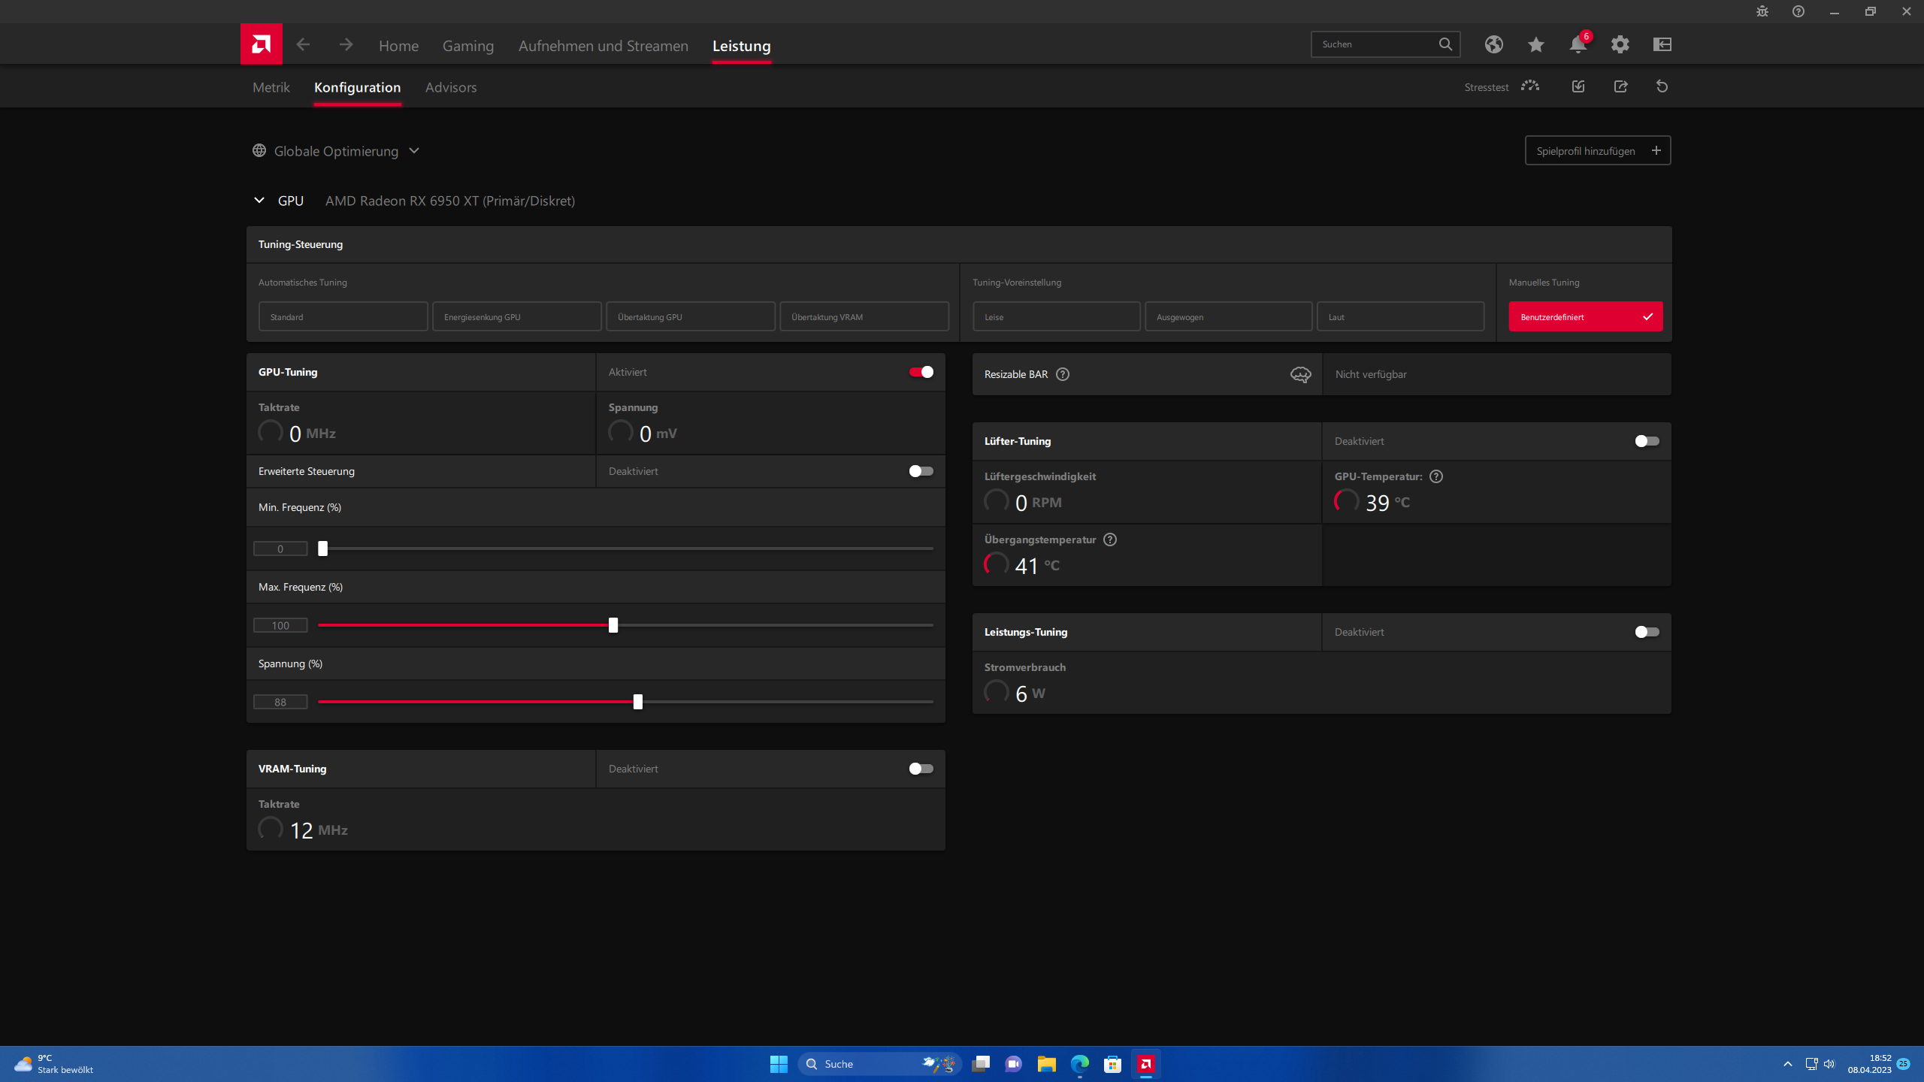Select the Übertaktung GPU preset
The image size is (1924, 1082).
coord(690,317)
